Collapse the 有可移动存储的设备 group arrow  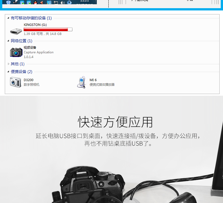[8, 18]
